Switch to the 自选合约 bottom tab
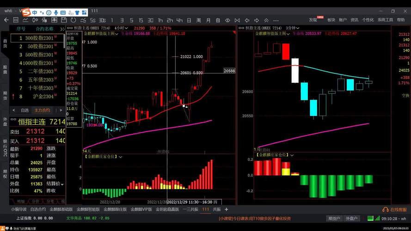 click(38, 209)
